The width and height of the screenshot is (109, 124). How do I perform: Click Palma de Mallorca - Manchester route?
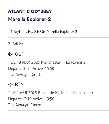click(x=66, y=93)
